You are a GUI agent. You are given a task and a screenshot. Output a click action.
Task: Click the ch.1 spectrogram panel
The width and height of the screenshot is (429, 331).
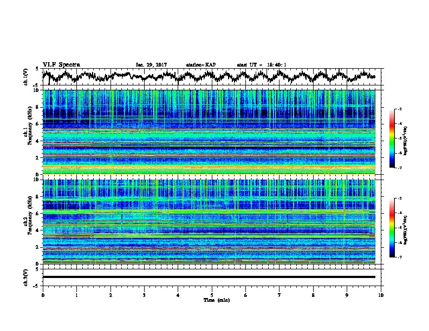pos(209,132)
